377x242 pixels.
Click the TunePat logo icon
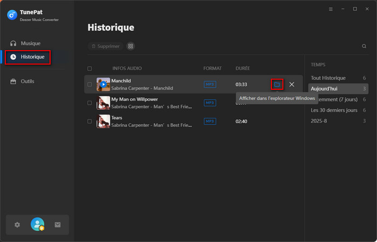[x=12, y=15]
